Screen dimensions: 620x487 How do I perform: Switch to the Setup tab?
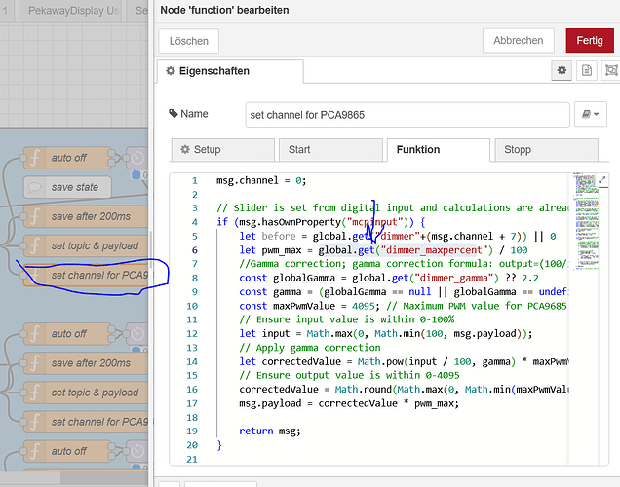tap(219, 150)
